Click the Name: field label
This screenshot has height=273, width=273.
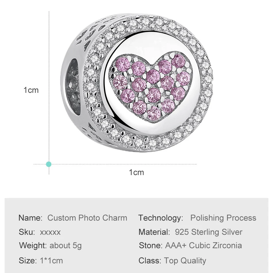(x=30, y=218)
